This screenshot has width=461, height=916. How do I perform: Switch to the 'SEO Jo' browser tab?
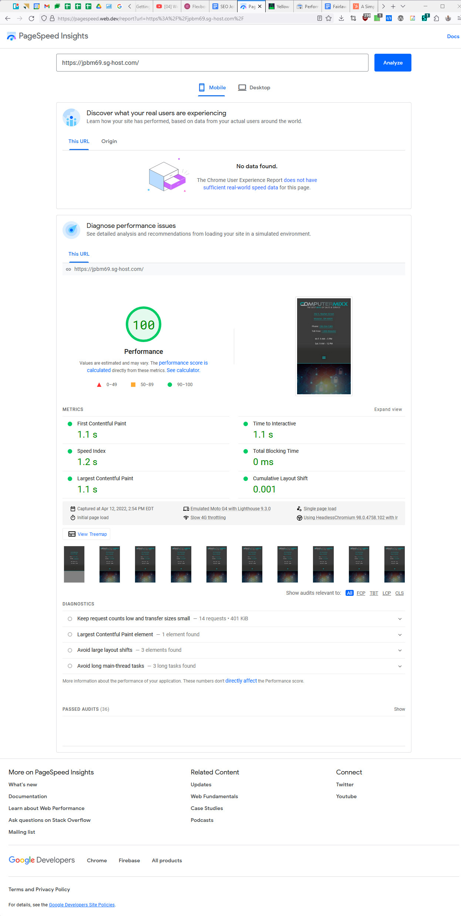(x=223, y=6)
